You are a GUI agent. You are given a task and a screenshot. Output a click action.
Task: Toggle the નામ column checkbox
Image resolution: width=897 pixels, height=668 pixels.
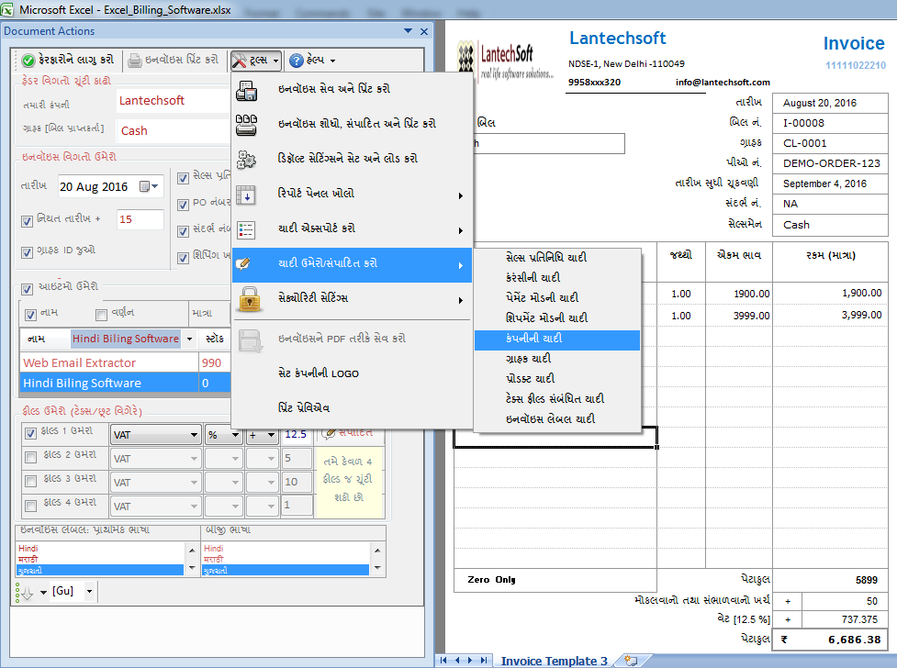tap(31, 315)
